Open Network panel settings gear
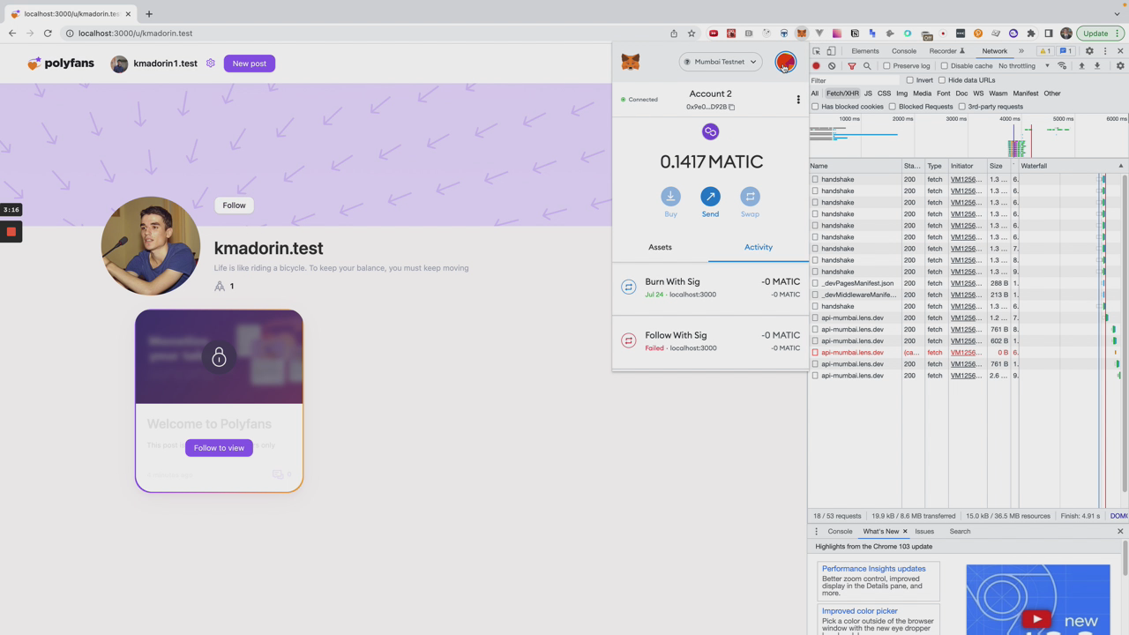Screen dimensions: 1129x635 click(x=1120, y=66)
